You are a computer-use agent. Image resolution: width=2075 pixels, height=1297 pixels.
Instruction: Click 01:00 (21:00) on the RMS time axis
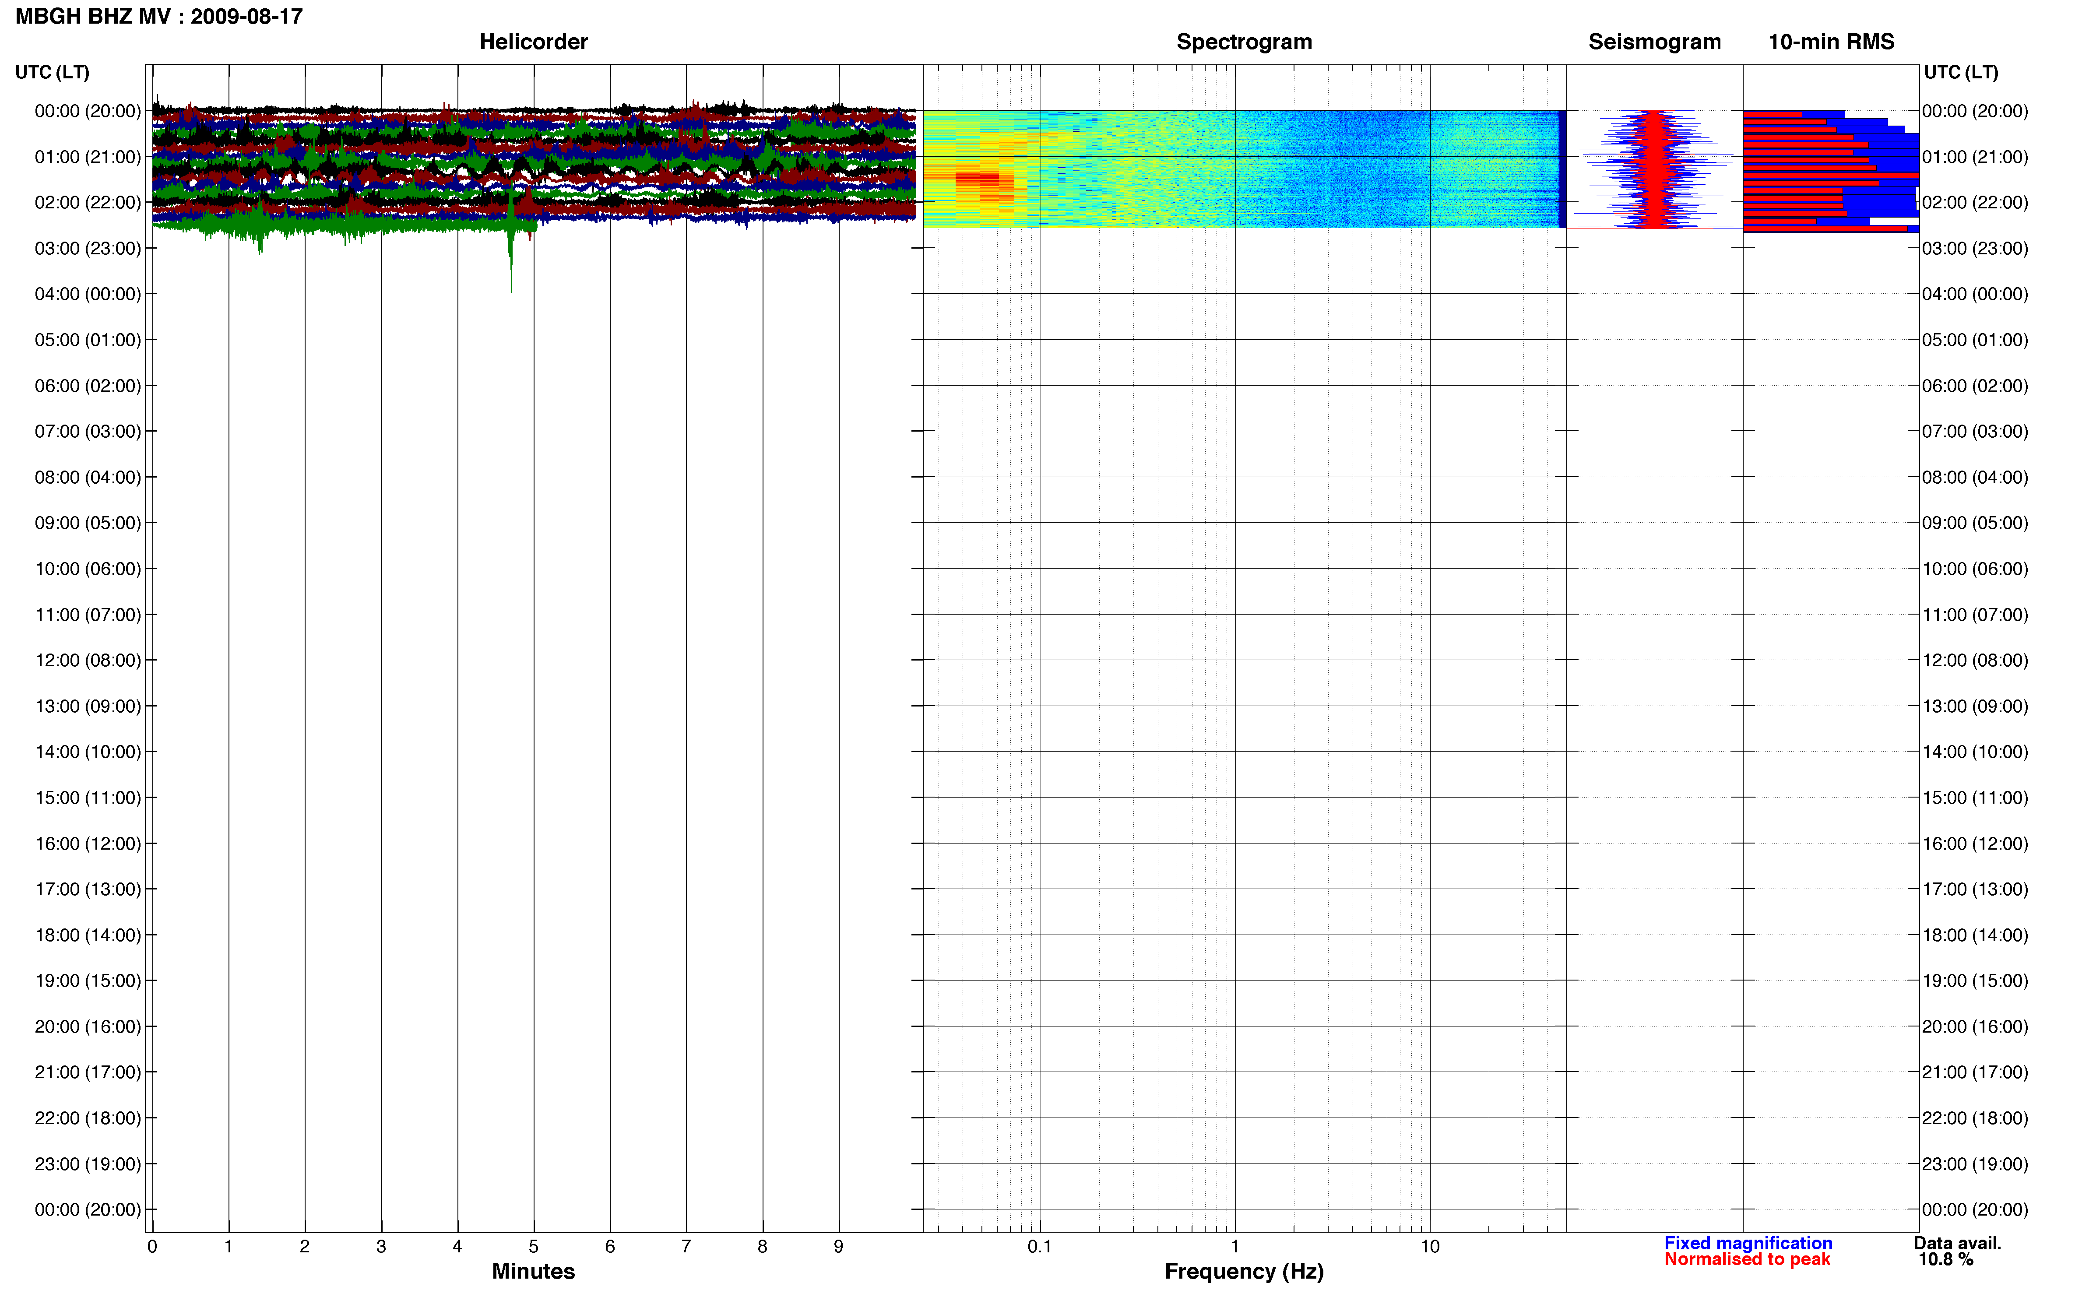coord(1975,157)
